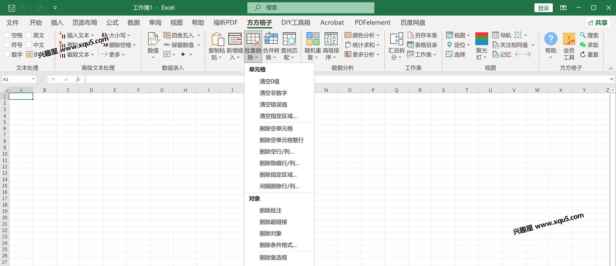Switch to the 福昕PDF ribbon tab
Viewport: 616px width, 266px height.
tap(225, 23)
